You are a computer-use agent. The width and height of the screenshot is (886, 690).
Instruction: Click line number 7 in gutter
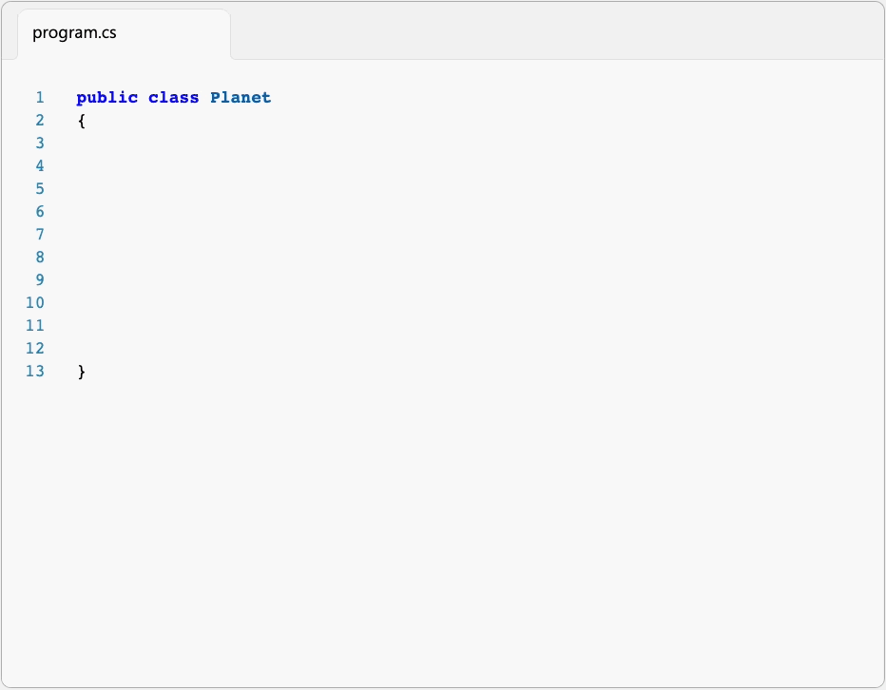tap(40, 235)
